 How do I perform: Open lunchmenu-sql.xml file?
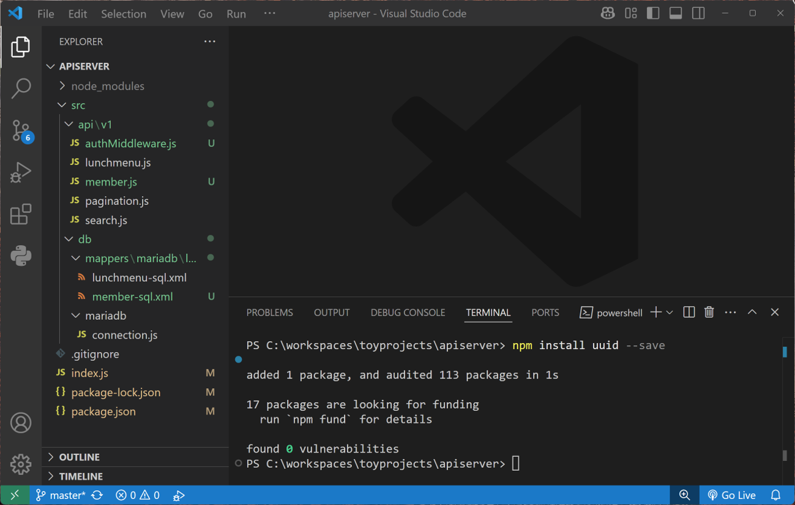click(x=135, y=278)
